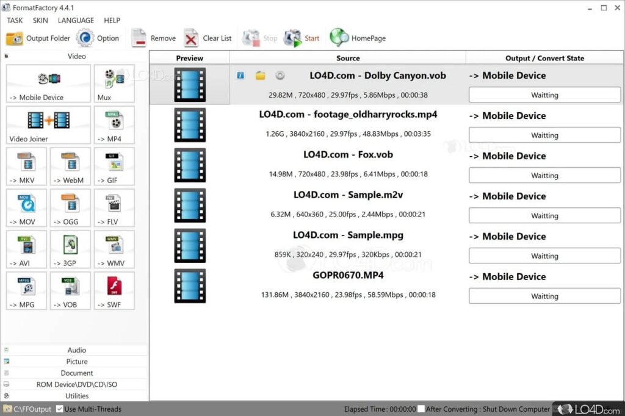Select the Fox.vob preview thumbnail
The image size is (625, 416).
pyautogui.click(x=190, y=165)
